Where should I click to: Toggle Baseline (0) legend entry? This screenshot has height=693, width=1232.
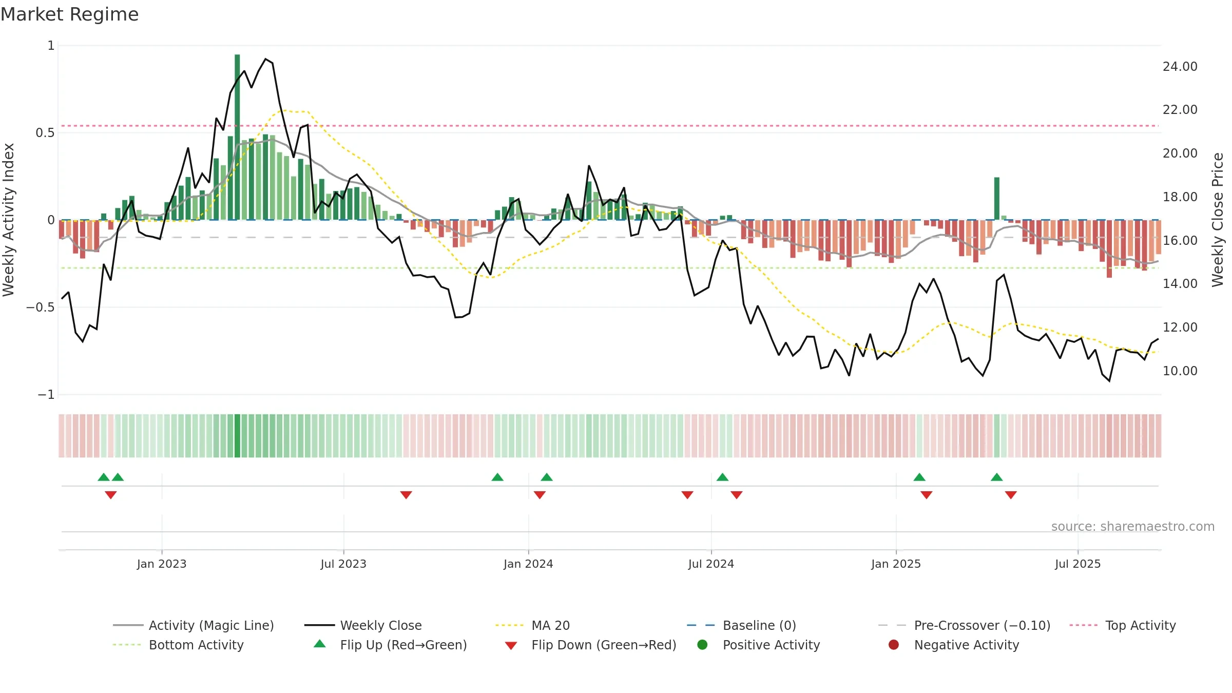click(741, 625)
